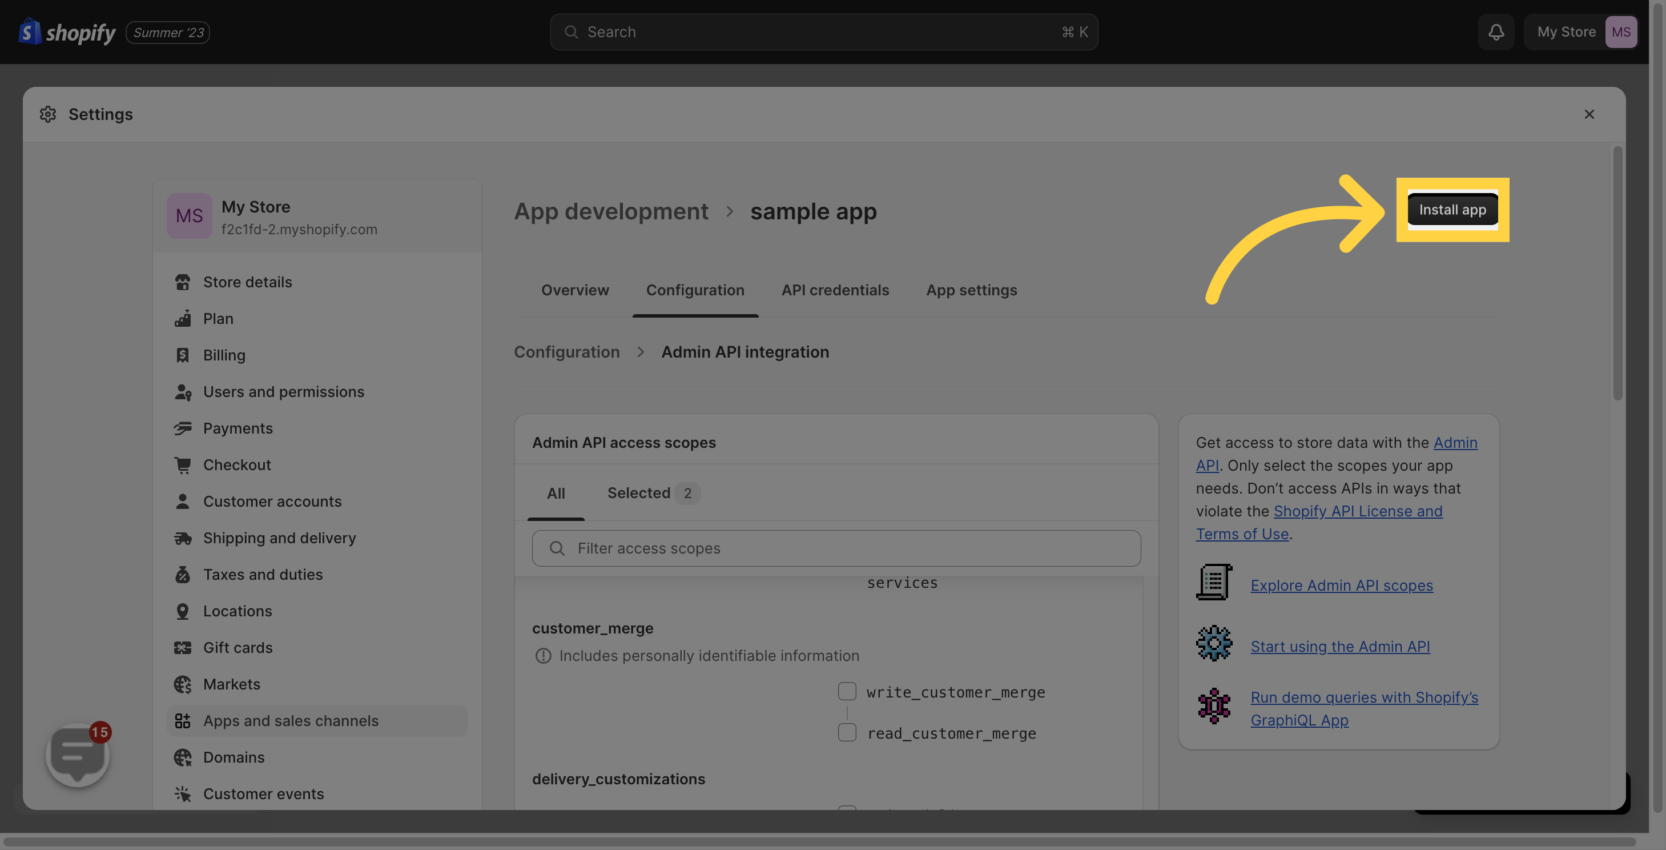Go back to App development breadcrumb
Screen dimensions: 1666x850
pos(610,211)
